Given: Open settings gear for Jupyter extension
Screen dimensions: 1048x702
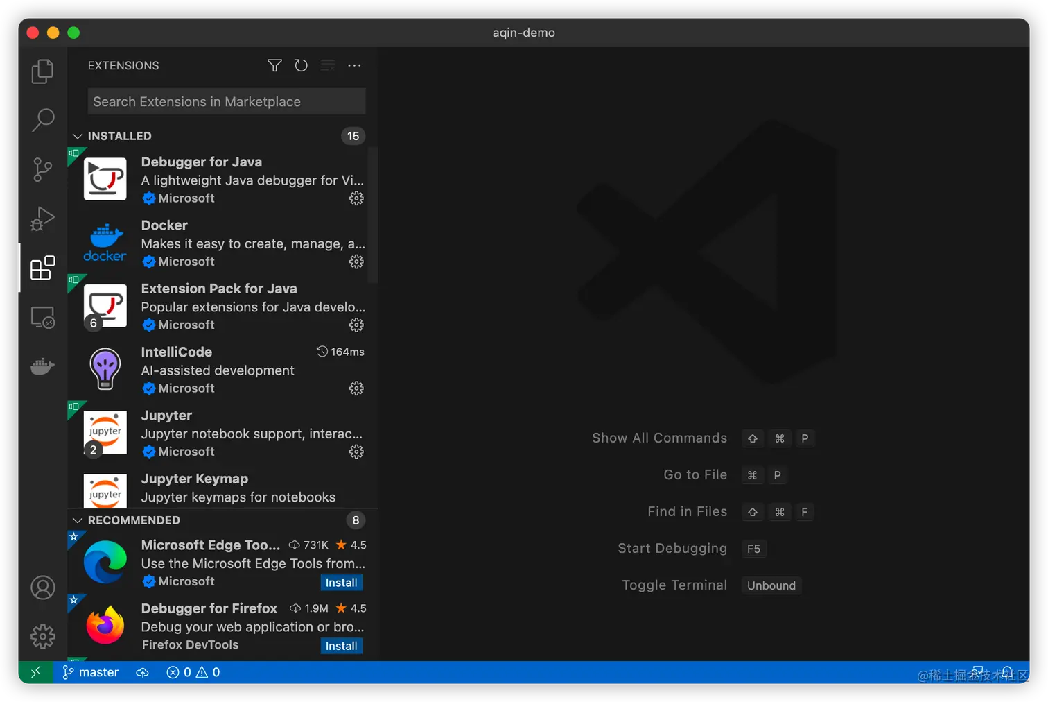Looking at the screenshot, I should [x=356, y=452].
